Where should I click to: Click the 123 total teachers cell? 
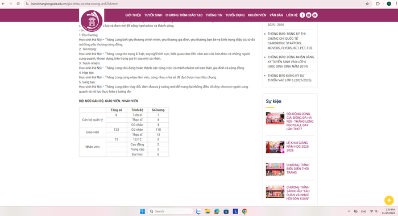click(116, 130)
